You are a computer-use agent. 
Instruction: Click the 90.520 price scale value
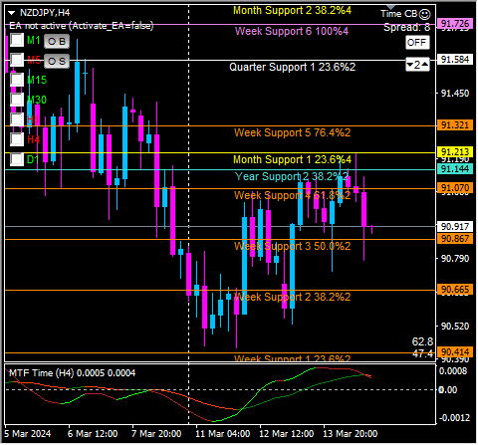click(x=455, y=327)
